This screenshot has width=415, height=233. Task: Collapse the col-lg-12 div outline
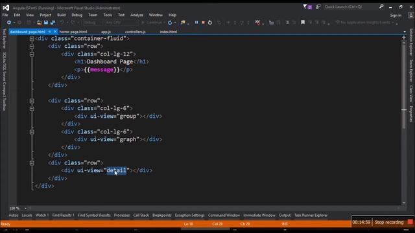coord(32,54)
